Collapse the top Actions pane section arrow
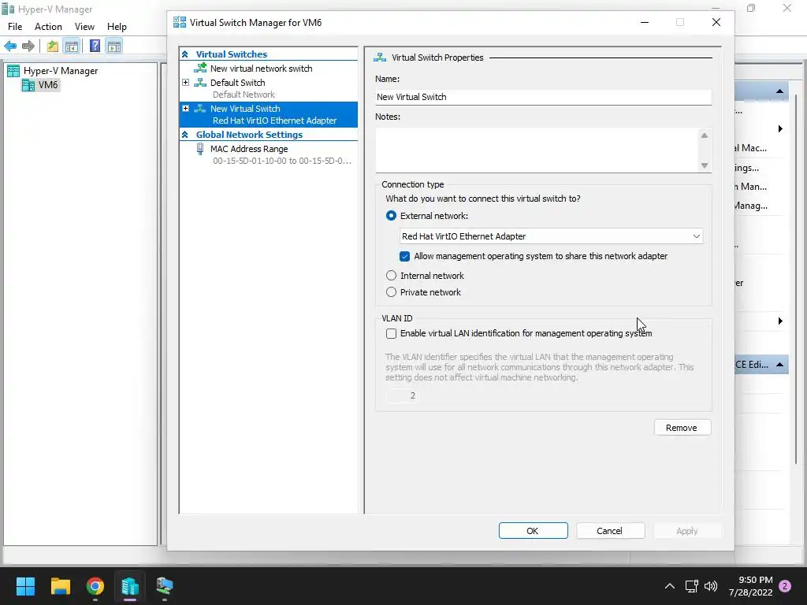Screen dimensions: 807x605 pyautogui.click(x=779, y=91)
